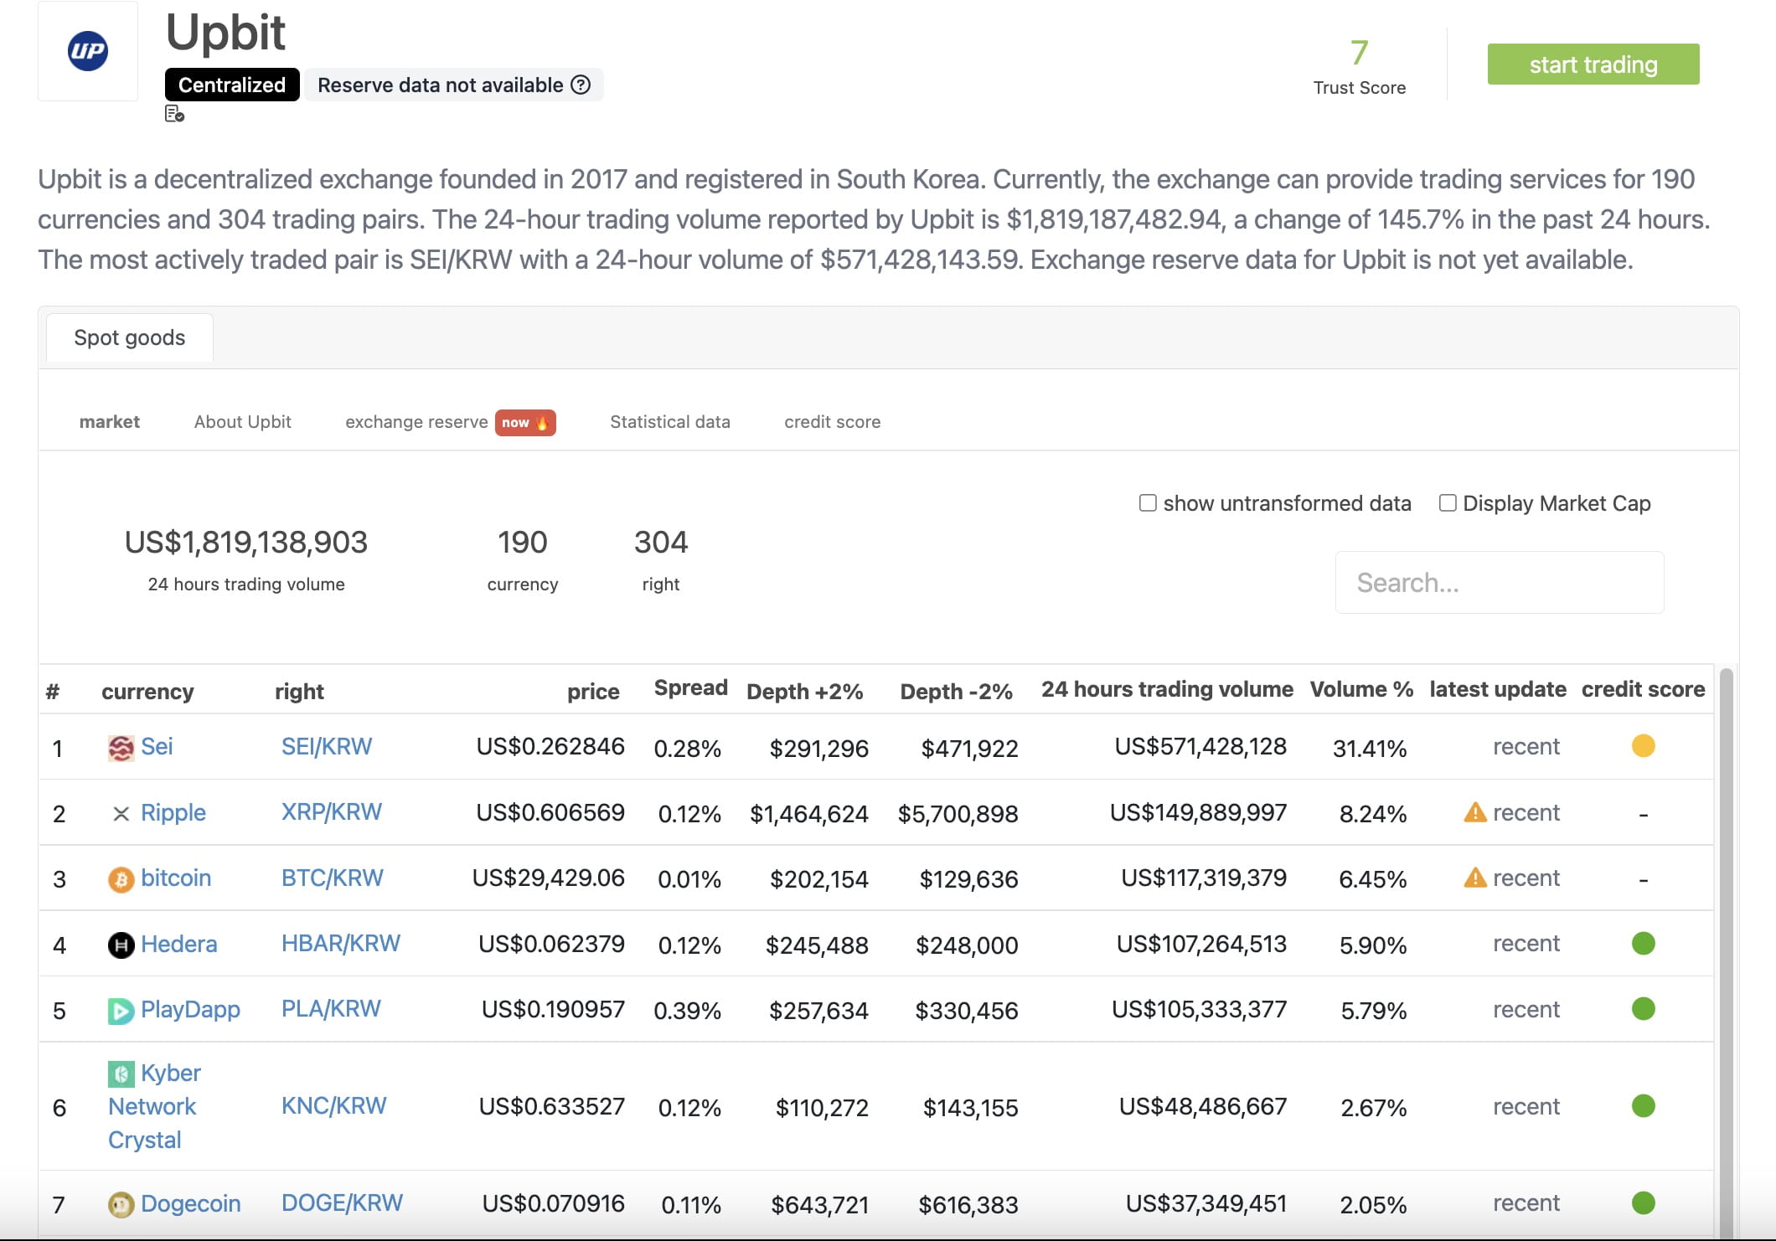Open the HBAR/KRW trading pair link
This screenshot has width=1776, height=1241.
click(340, 943)
